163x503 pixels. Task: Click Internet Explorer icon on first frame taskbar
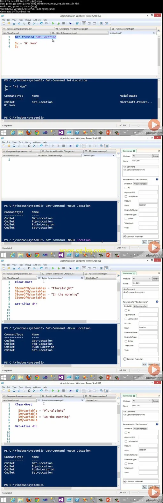(12, 132)
